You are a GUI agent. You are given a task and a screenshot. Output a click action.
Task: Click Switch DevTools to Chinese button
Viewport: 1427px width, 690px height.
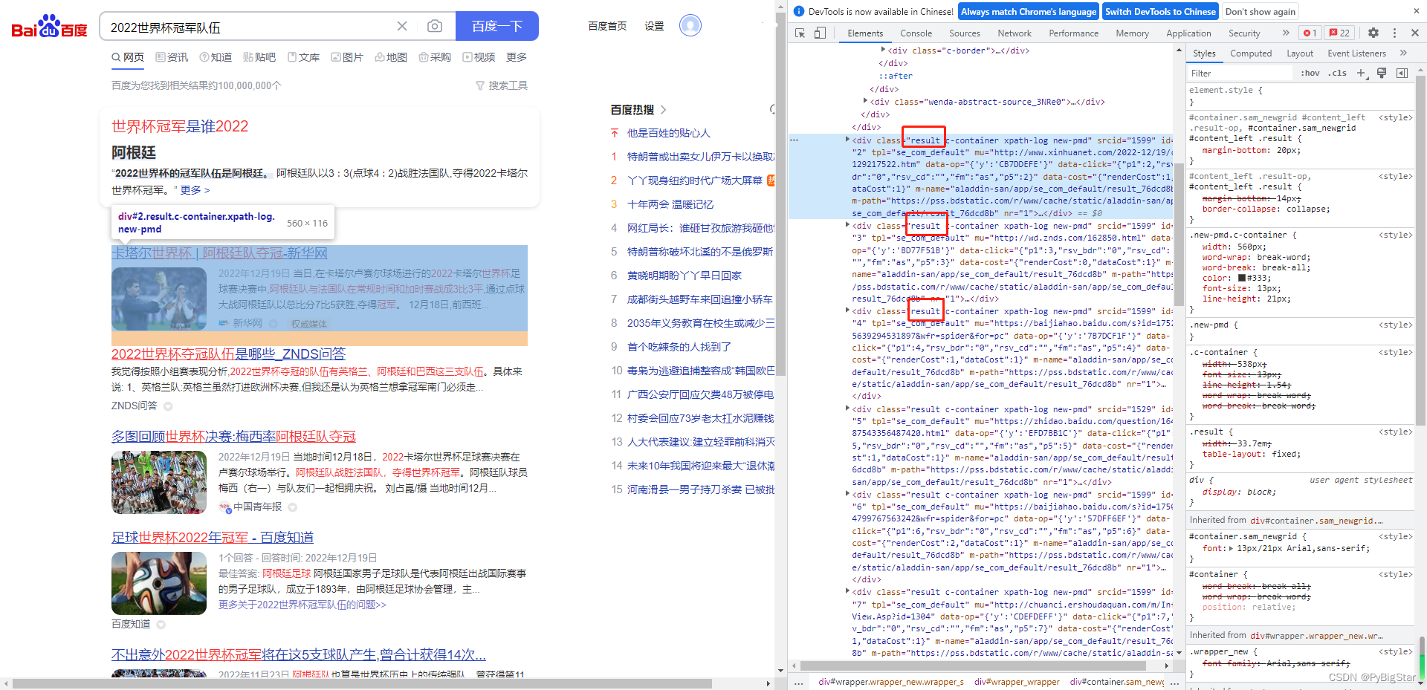click(x=1159, y=11)
